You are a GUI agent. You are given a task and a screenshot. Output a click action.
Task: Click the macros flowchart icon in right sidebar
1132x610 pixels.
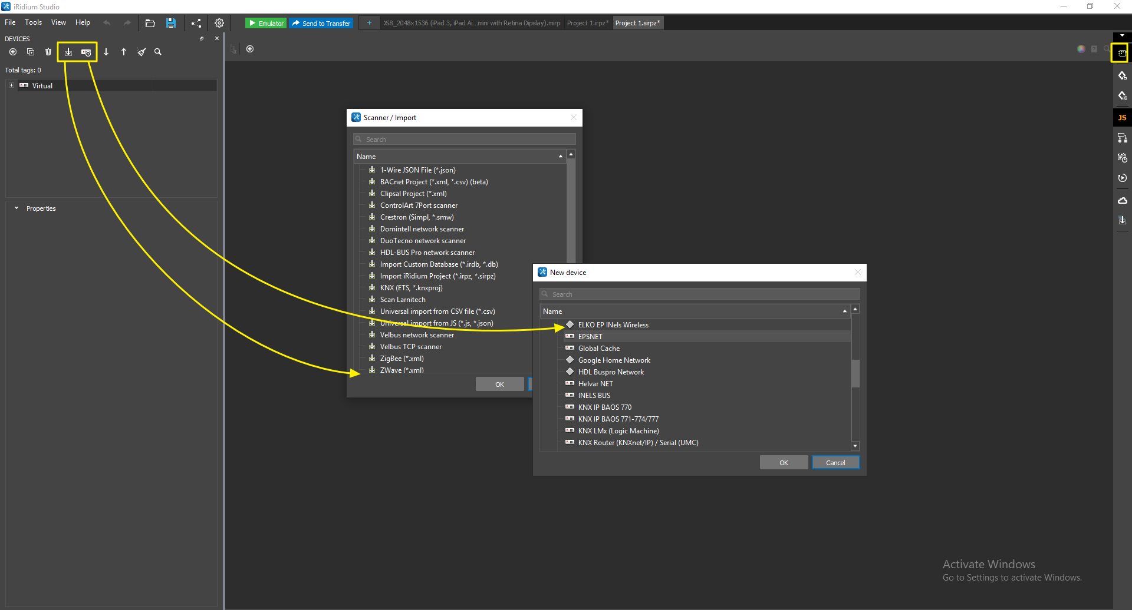1122,137
